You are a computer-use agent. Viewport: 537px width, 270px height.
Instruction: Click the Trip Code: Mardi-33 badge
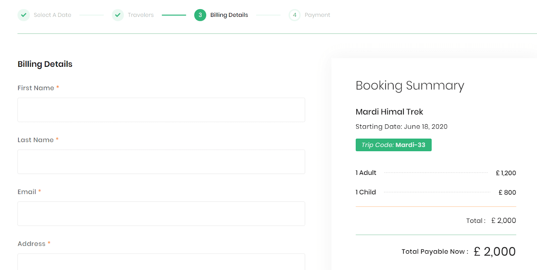(393, 145)
